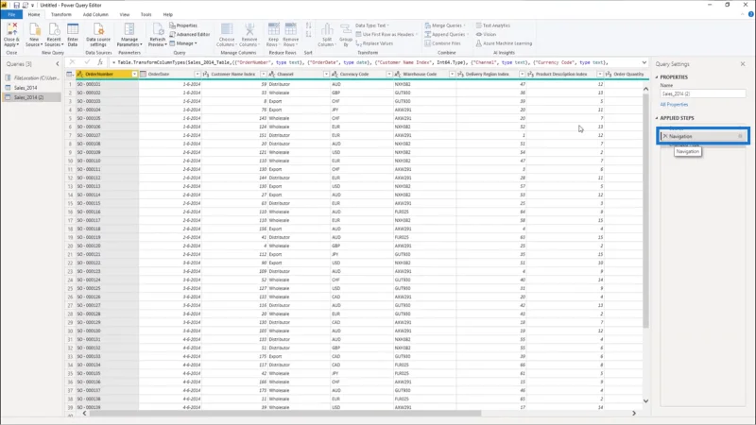Open Customer Name Index column filter dropdown
The height and width of the screenshot is (425, 756).
click(x=264, y=75)
